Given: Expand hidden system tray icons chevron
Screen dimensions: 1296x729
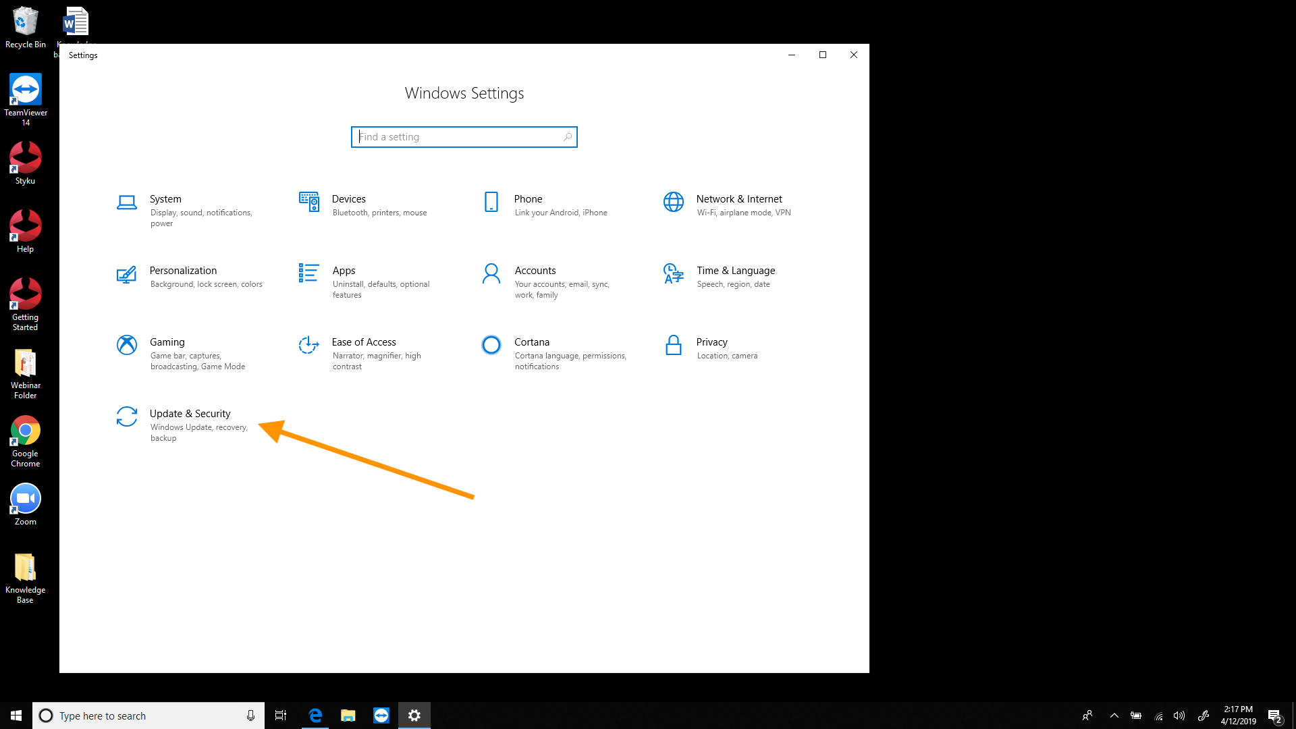Looking at the screenshot, I should click(x=1114, y=715).
